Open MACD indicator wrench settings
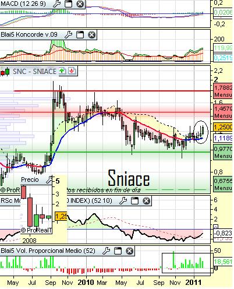Image resolution: width=234 pixels, height=289 pixels. tap(56, 3)
